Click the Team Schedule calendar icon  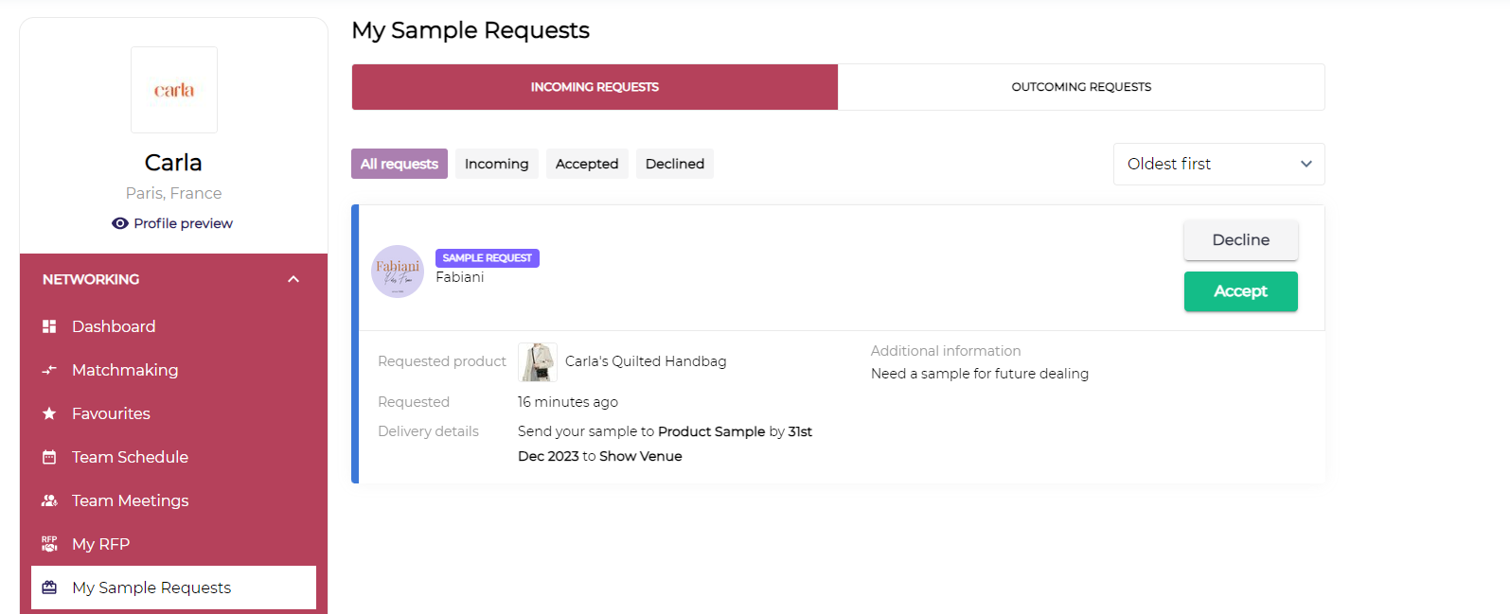click(x=49, y=457)
